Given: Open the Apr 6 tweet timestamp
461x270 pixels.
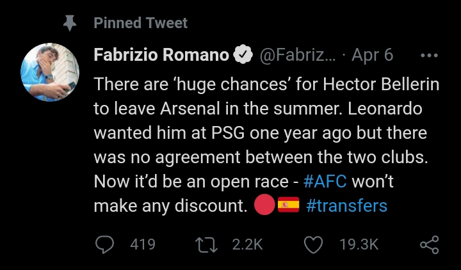Looking at the screenshot, I should click(373, 55).
